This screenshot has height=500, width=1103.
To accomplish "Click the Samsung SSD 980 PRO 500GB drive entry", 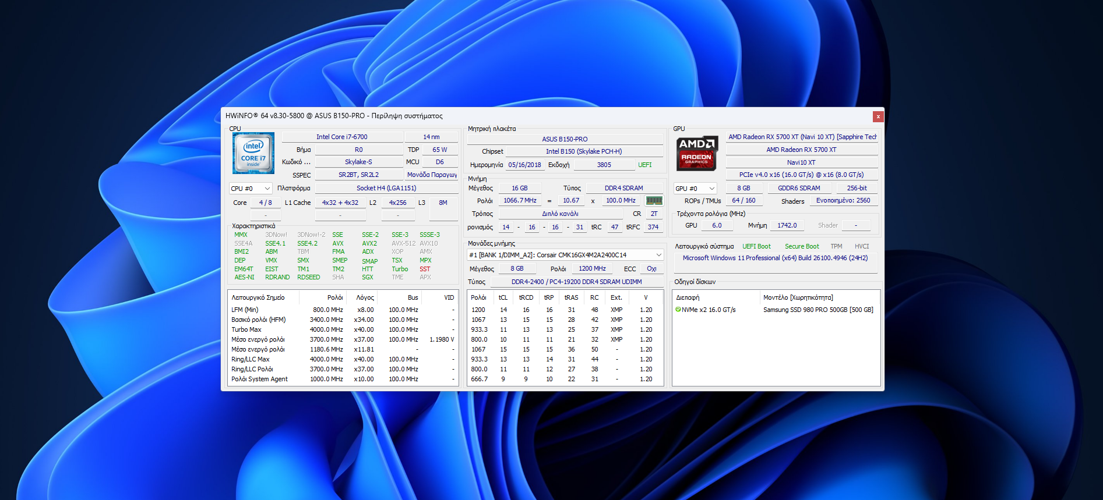I will [x=818, y=310].
